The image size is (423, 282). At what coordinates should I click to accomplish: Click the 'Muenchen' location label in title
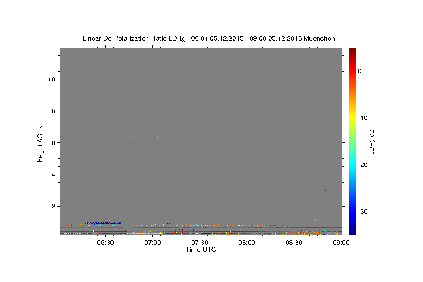[319, 38]
